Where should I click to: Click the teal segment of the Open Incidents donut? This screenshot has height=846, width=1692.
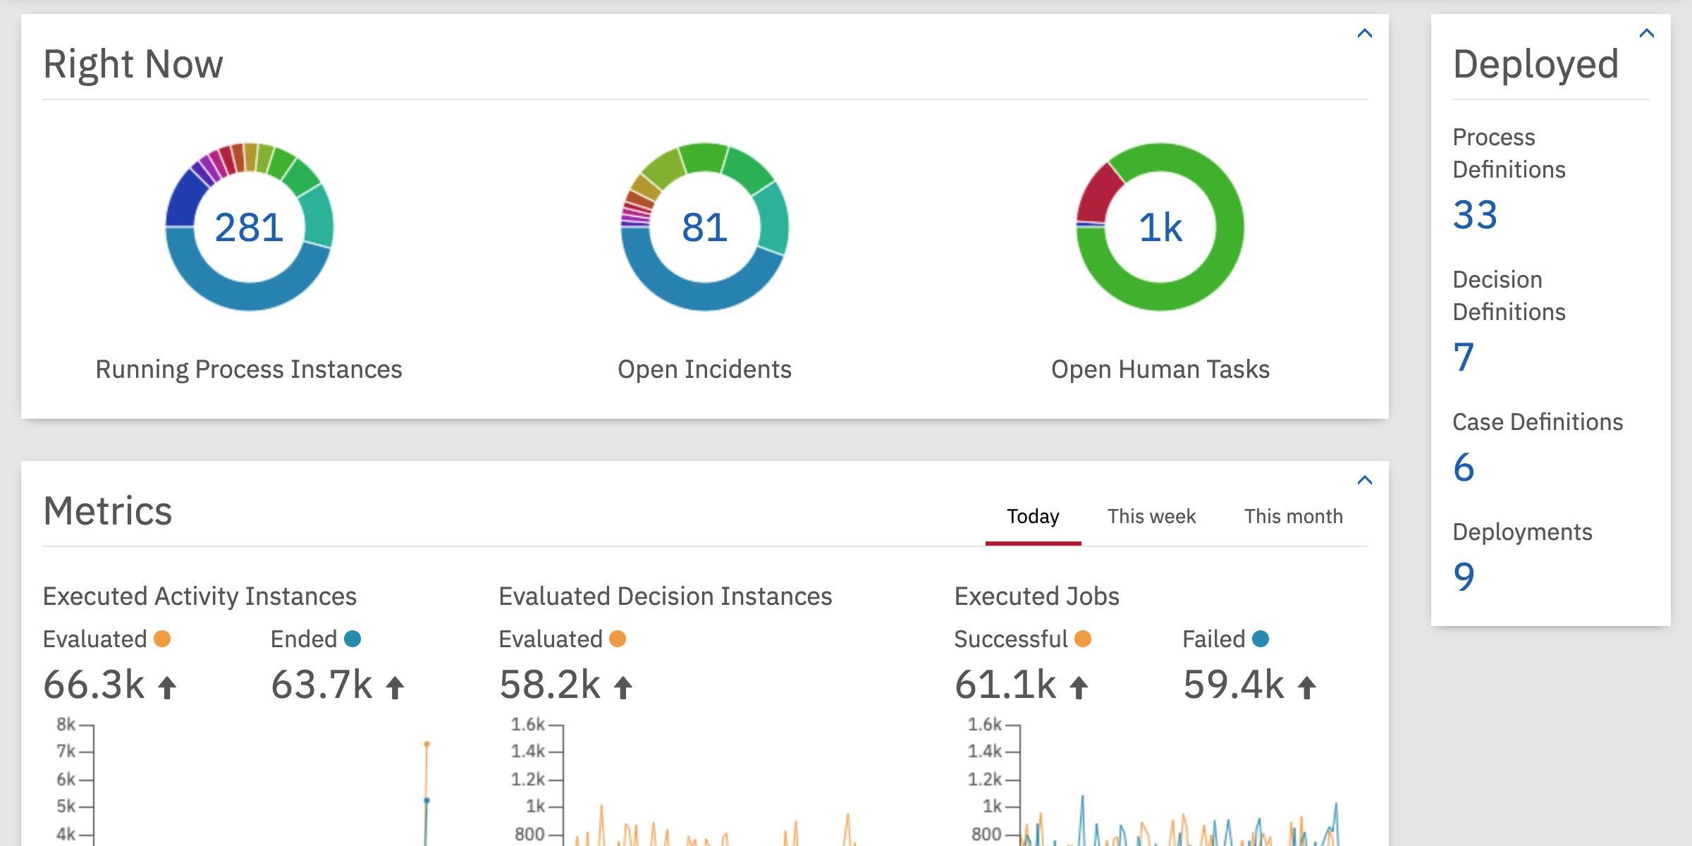(773, 219)
